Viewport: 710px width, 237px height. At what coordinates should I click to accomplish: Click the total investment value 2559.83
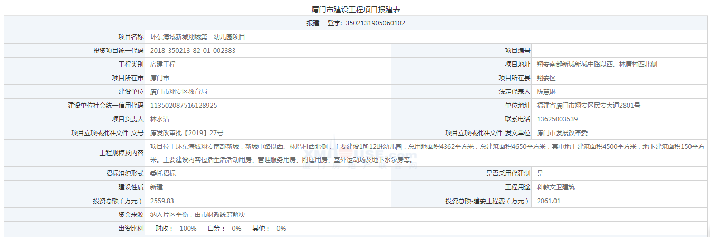(x=162, y=201)
